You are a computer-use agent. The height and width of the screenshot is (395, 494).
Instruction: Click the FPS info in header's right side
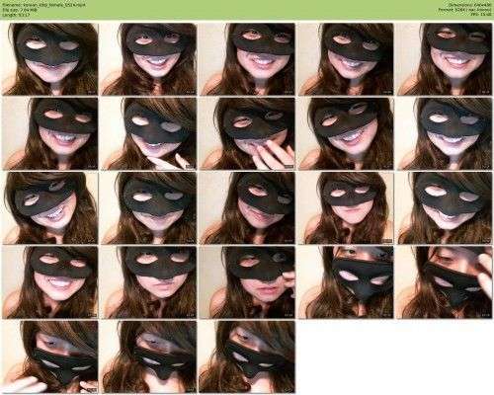481,15
